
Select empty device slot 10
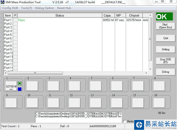tap(32, 103)
